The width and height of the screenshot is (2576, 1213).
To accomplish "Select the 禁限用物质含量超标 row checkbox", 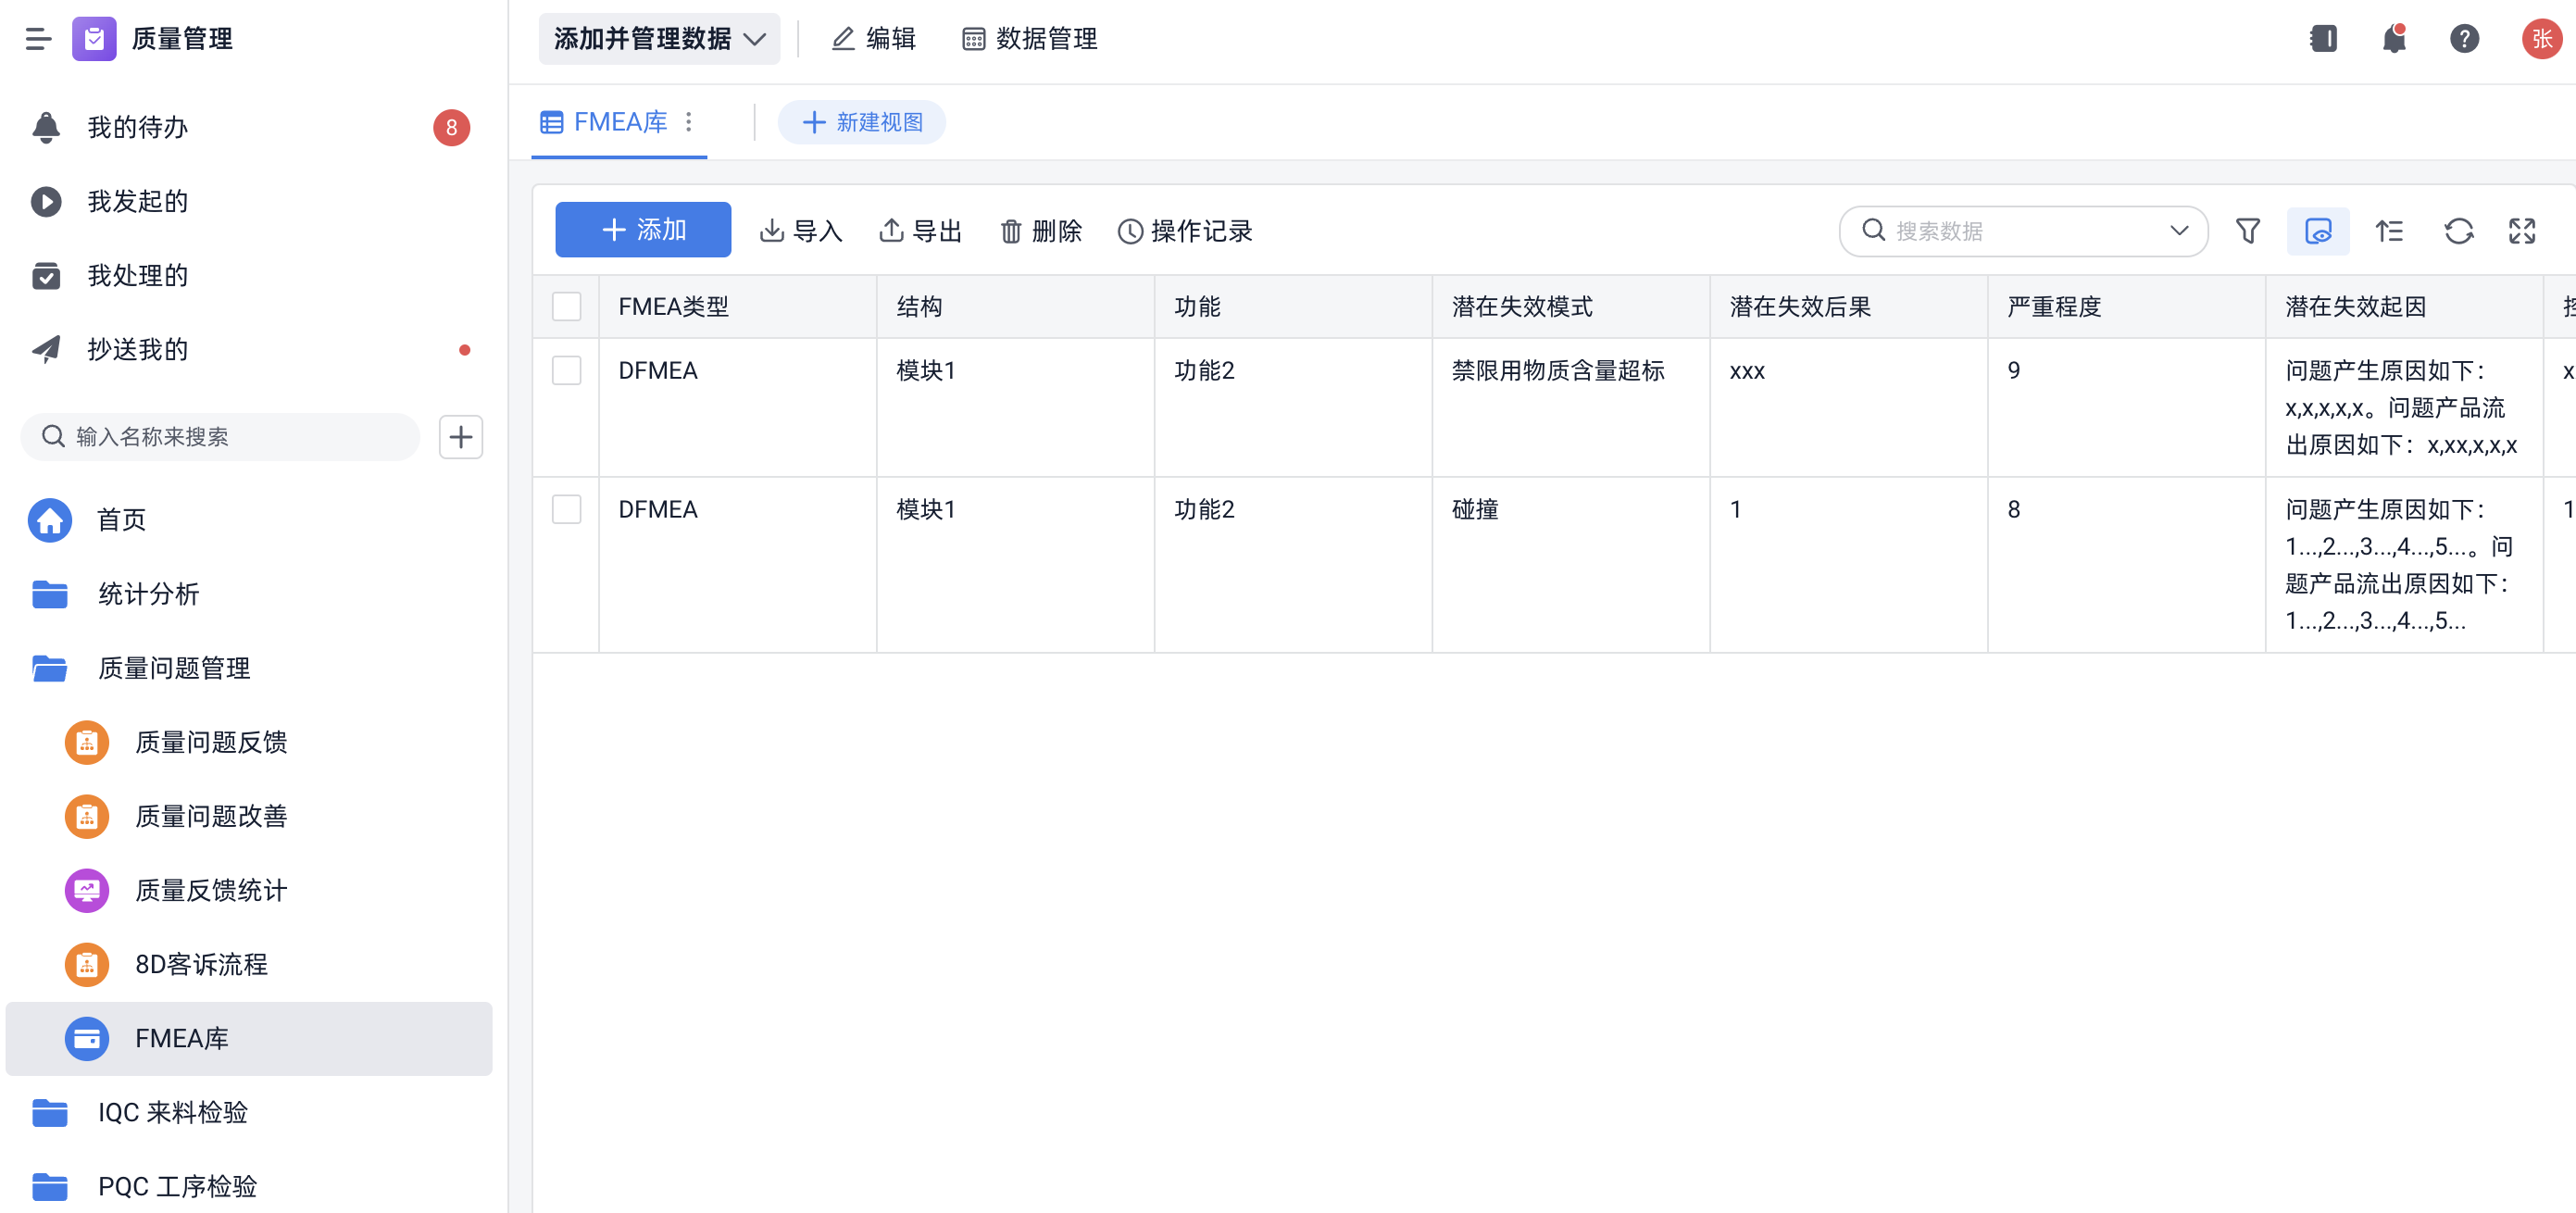I will click(x=566, y=371).
